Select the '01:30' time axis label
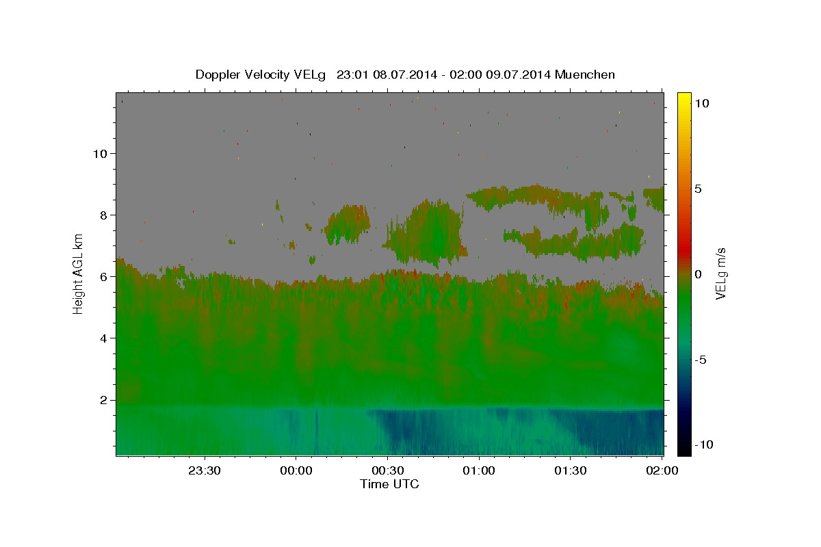Screen dimensions: 821x547 [571, 470]
